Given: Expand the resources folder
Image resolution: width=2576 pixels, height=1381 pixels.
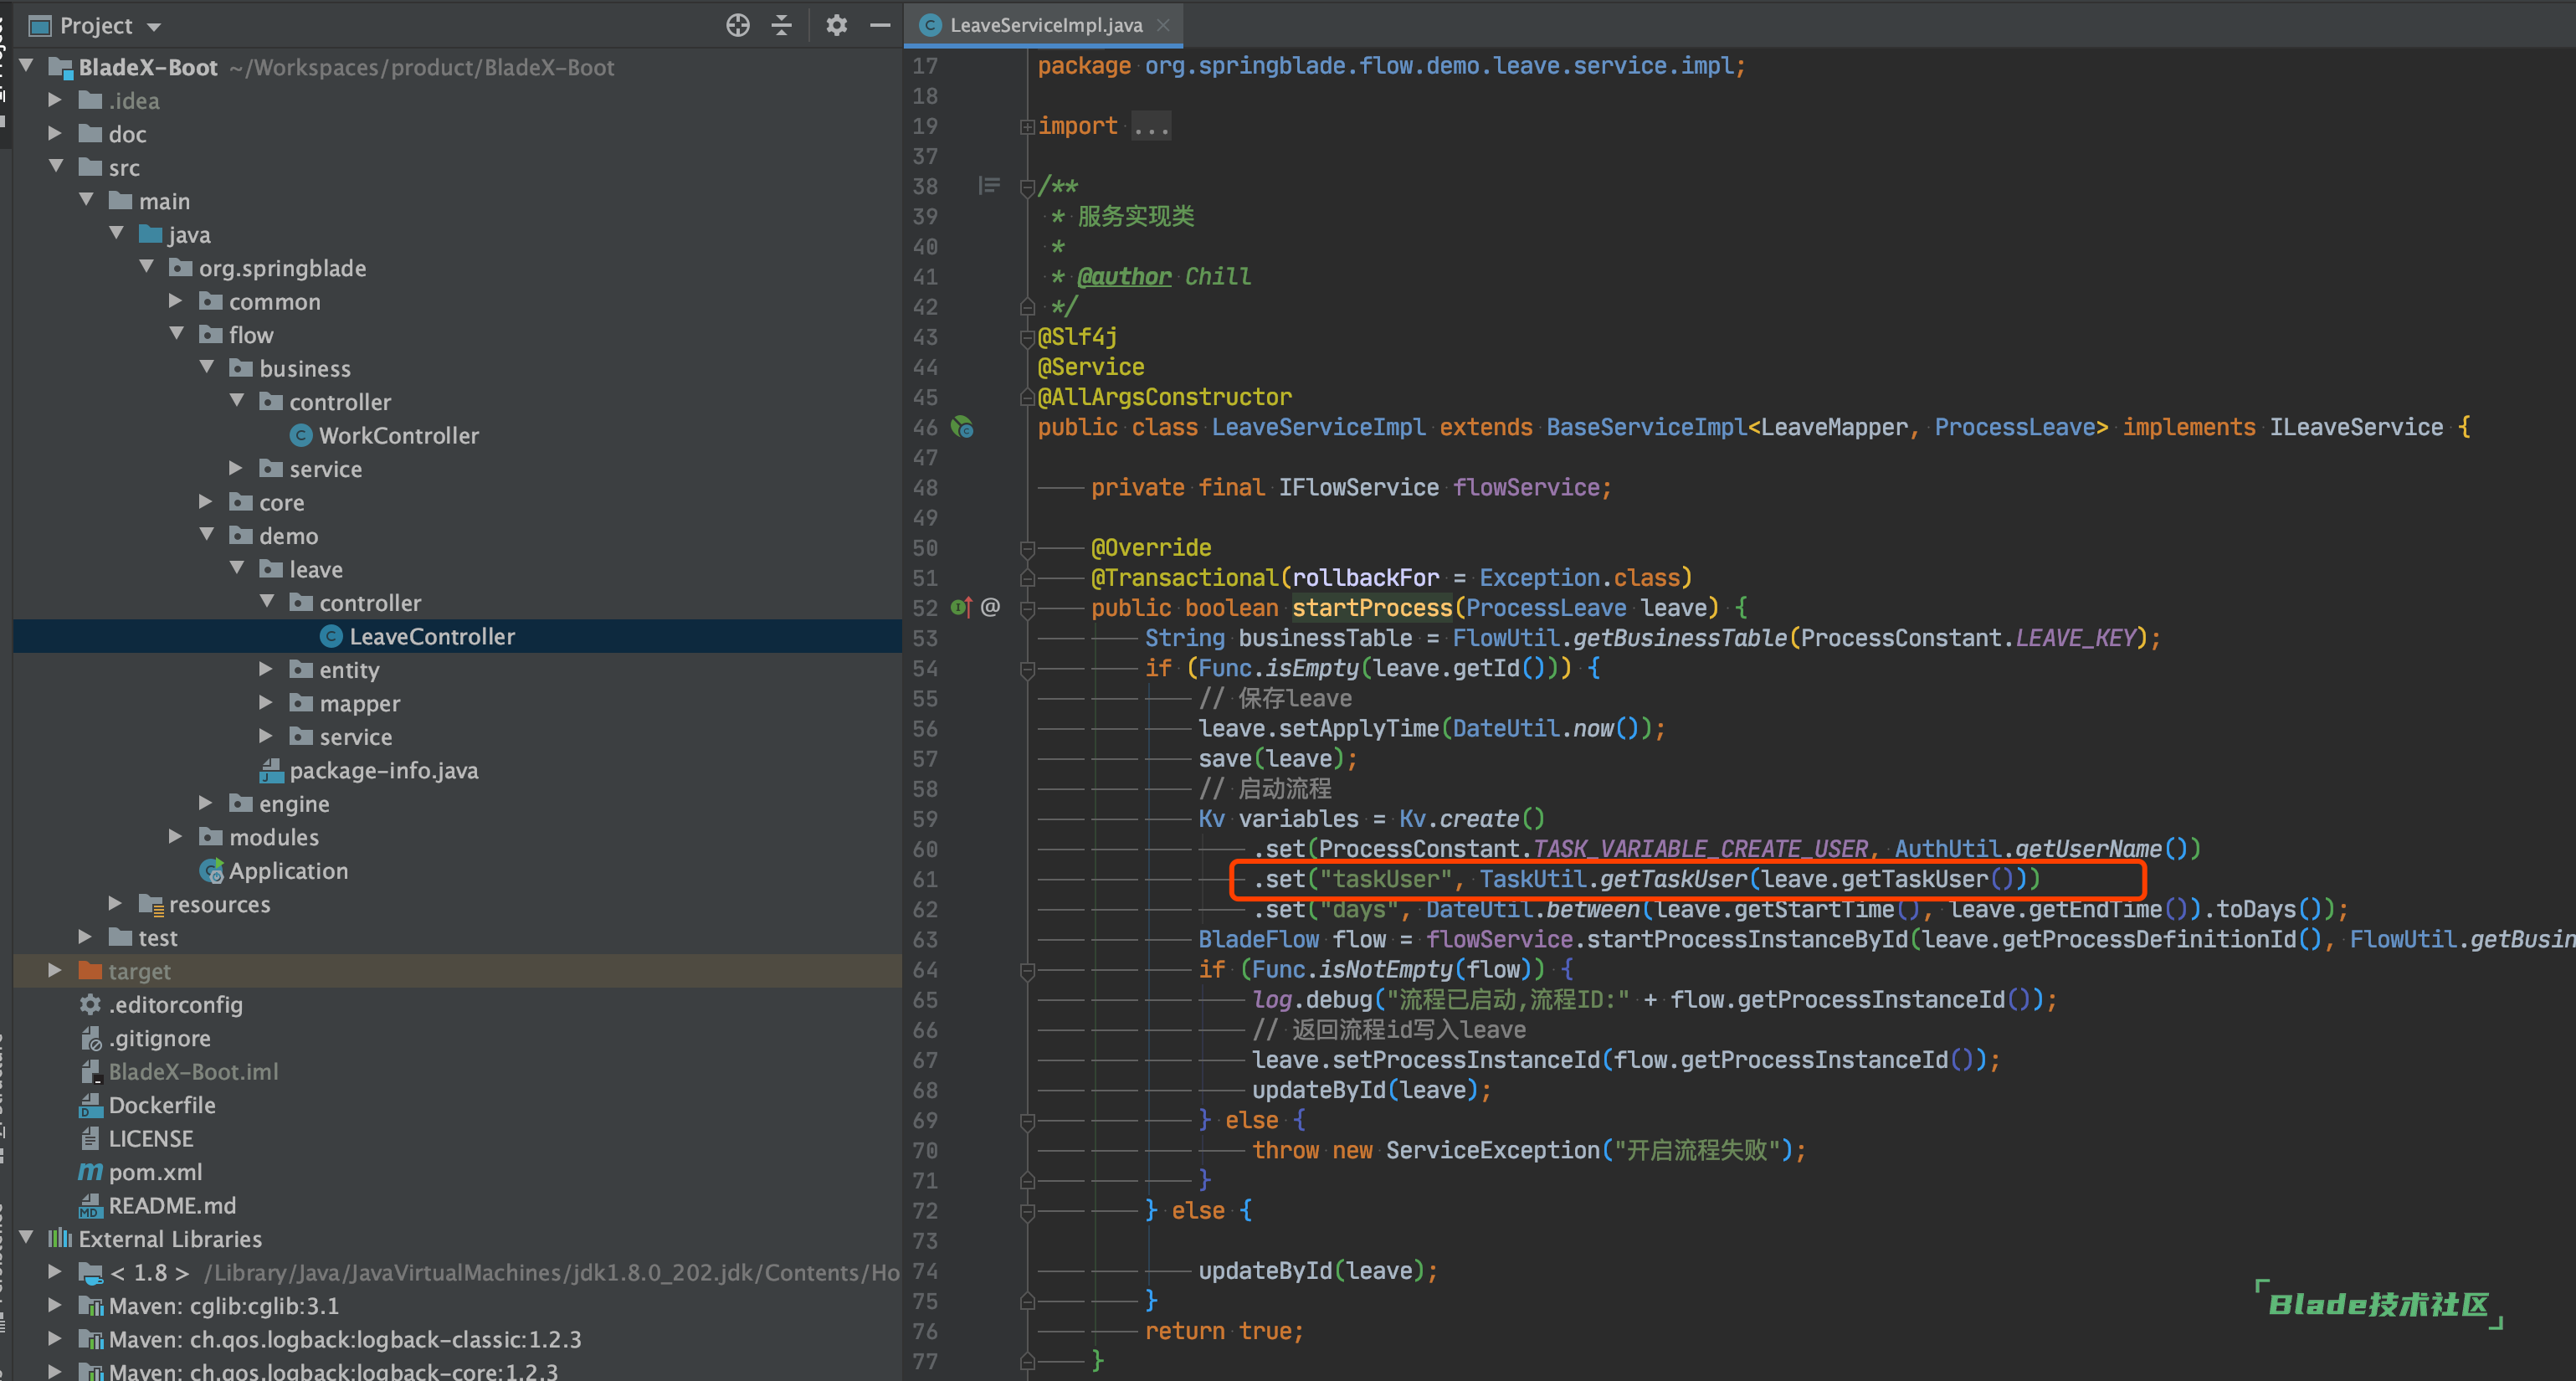Looking at the screenshot, I should pos(115,903).
